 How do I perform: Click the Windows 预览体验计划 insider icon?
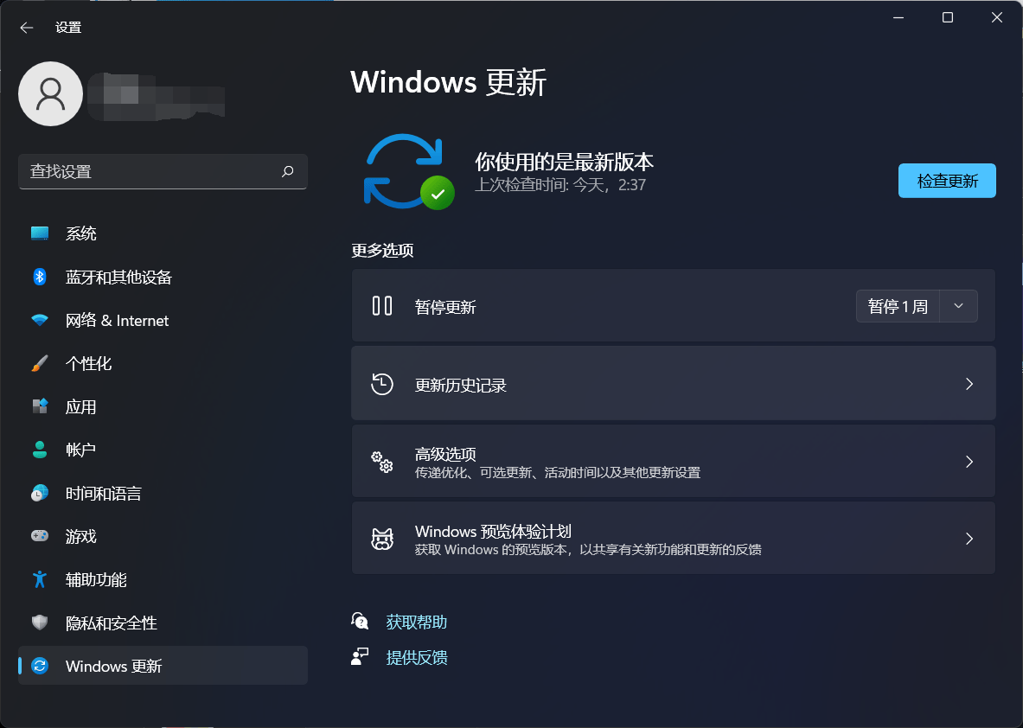382,538
